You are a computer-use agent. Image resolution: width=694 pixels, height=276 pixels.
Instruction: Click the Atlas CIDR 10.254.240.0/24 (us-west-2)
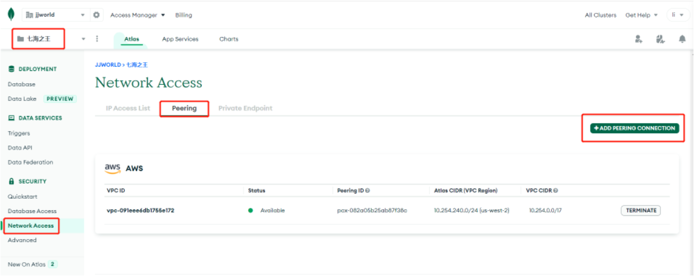click(x=471, y=210)
